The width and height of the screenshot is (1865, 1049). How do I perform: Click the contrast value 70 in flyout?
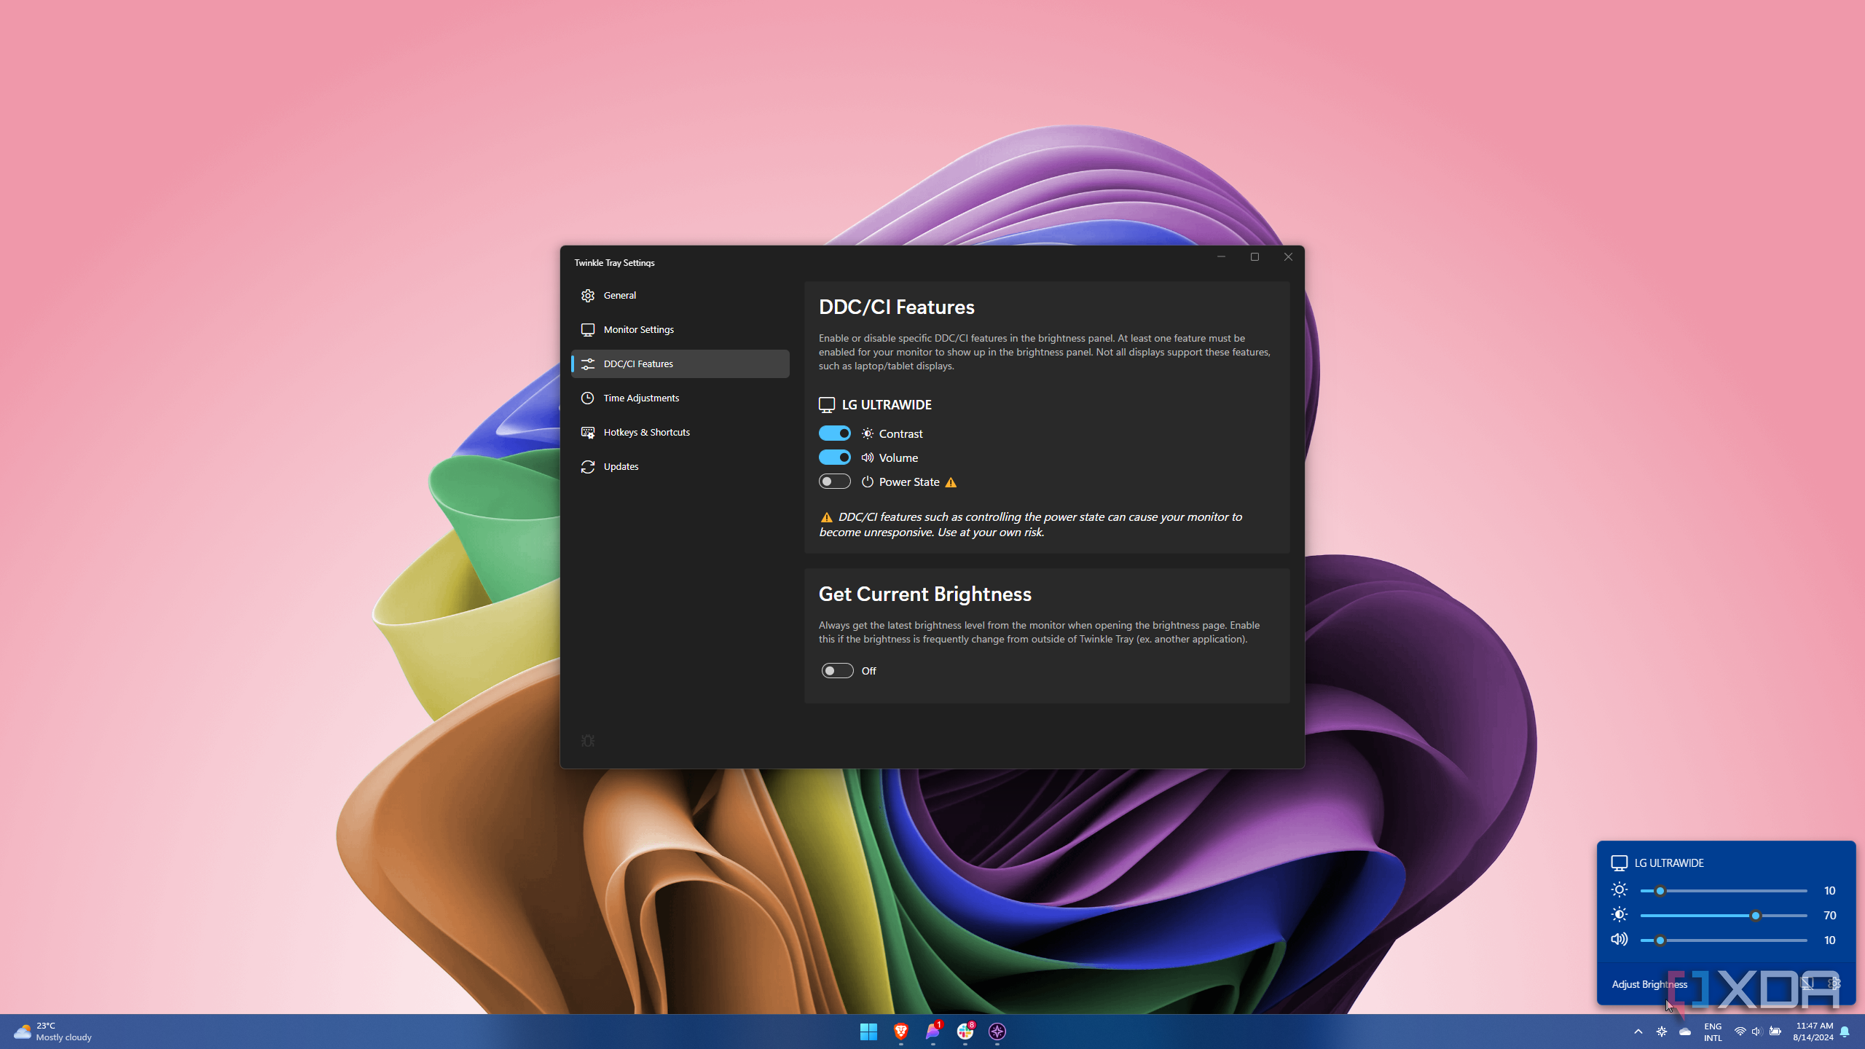[x=1829, y=916]
